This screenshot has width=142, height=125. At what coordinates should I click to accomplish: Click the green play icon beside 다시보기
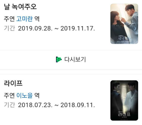(x=59, y=59)
